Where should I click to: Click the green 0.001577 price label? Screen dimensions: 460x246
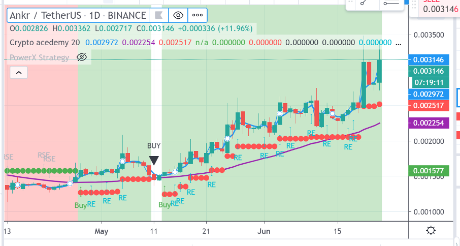(x=429, y=171)
